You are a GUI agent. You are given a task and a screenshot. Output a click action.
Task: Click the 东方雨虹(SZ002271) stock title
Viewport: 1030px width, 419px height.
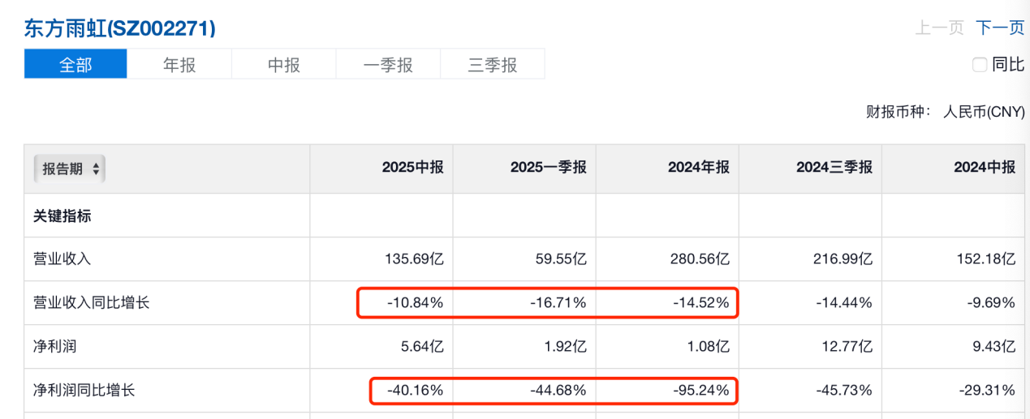119,28
